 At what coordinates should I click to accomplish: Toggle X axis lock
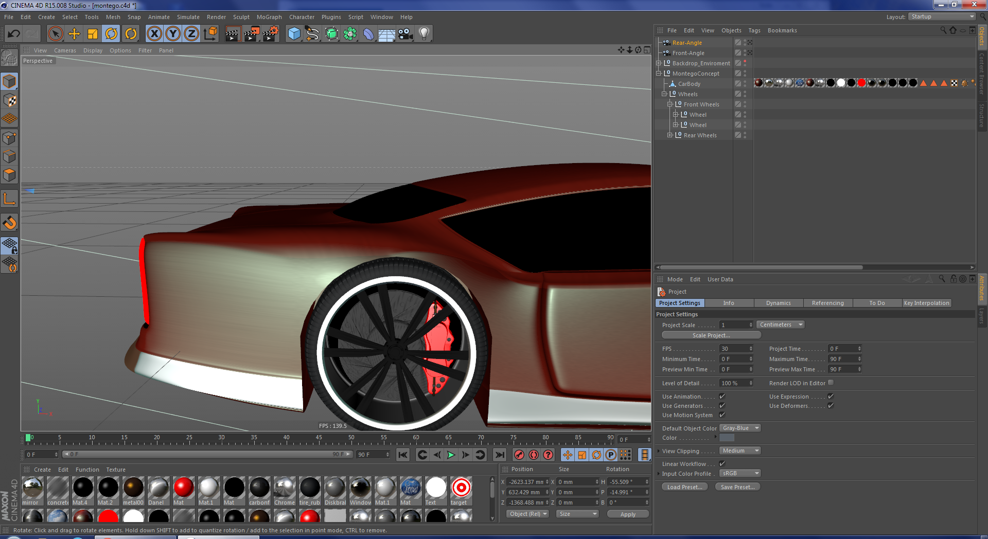154,34
